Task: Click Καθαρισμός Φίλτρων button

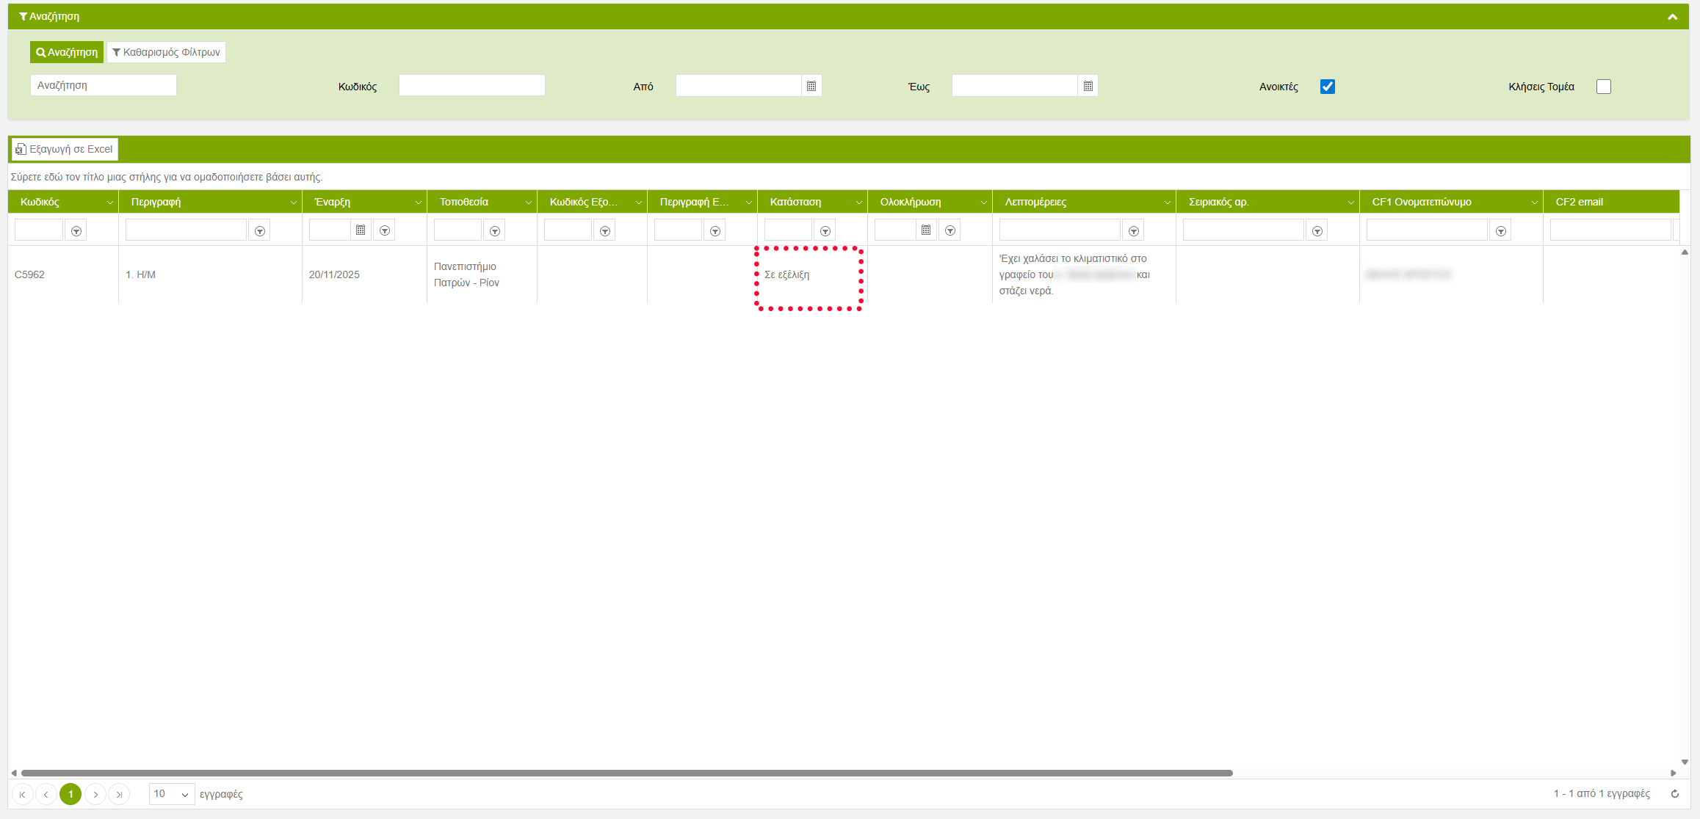Action: tap(166, 52)
